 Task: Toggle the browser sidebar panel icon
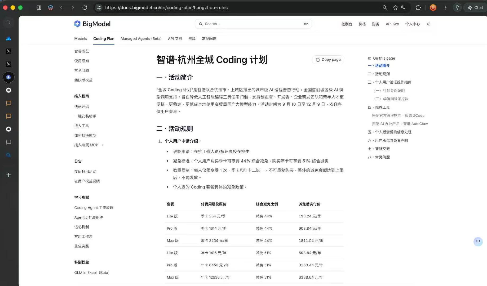39,8
